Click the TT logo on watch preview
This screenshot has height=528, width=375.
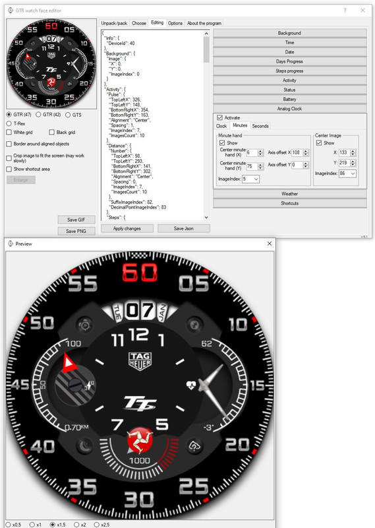point(140,403)
